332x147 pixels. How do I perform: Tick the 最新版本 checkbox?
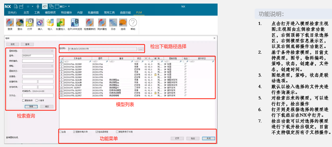pos(23,100)
